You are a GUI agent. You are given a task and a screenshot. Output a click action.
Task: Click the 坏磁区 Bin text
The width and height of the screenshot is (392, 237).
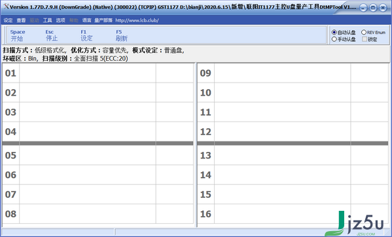point(20,58)
